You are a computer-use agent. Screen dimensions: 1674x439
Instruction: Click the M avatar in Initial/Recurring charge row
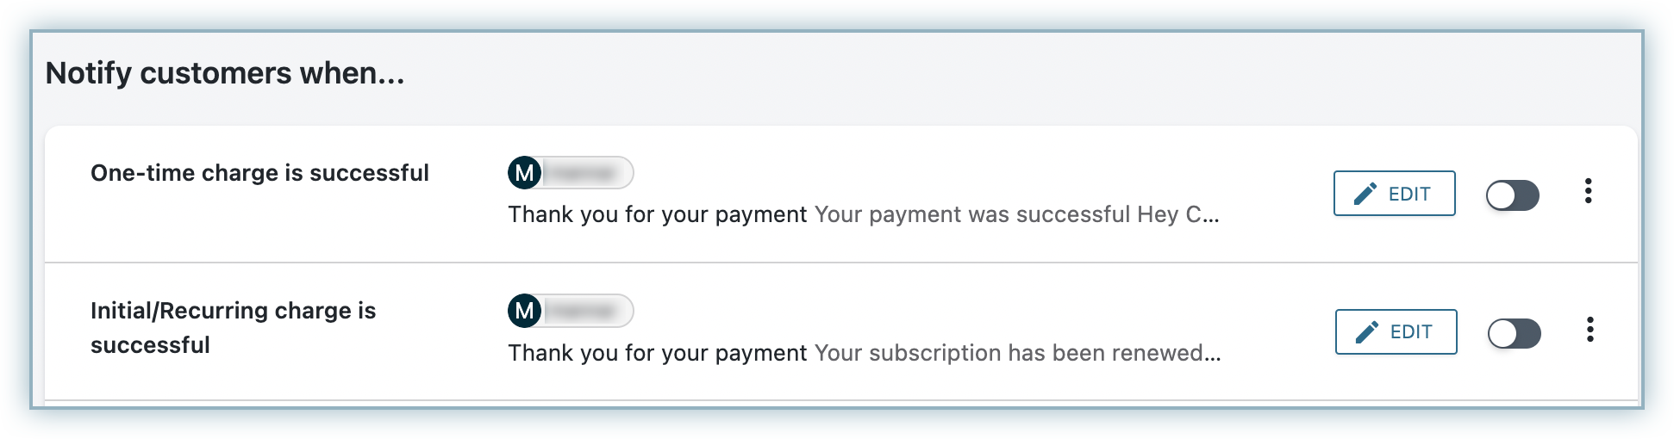pos(524,311)
